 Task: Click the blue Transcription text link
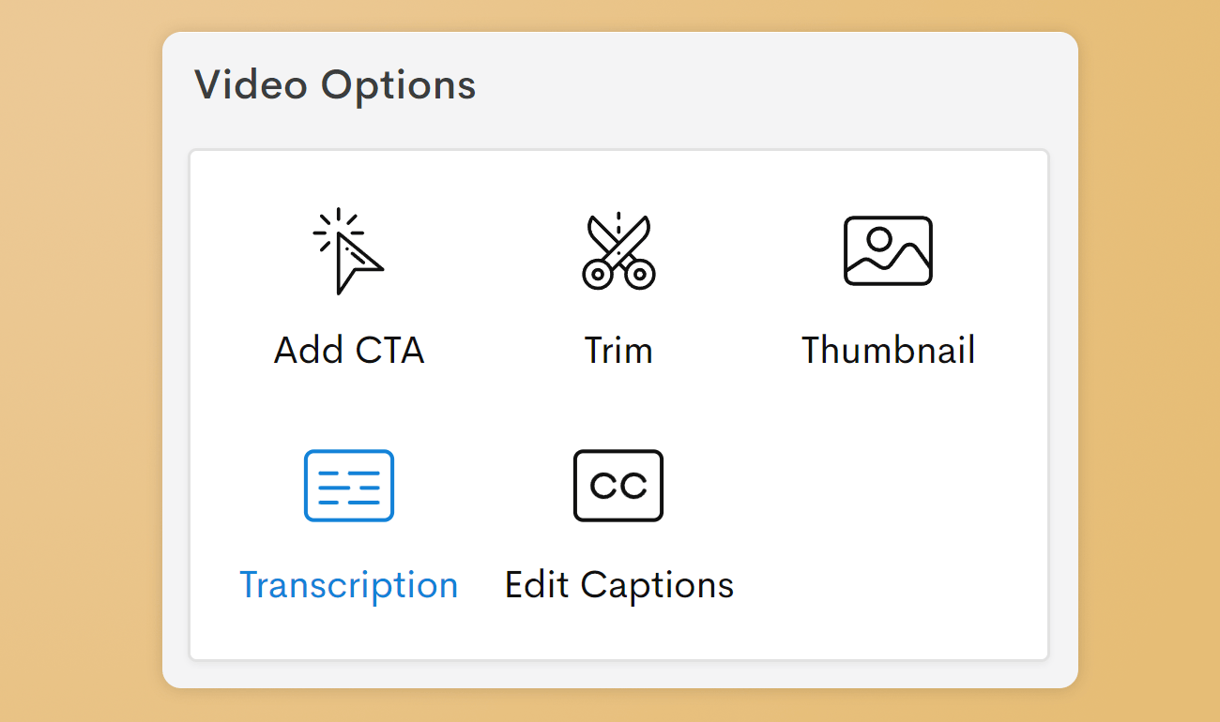(349, 584)
